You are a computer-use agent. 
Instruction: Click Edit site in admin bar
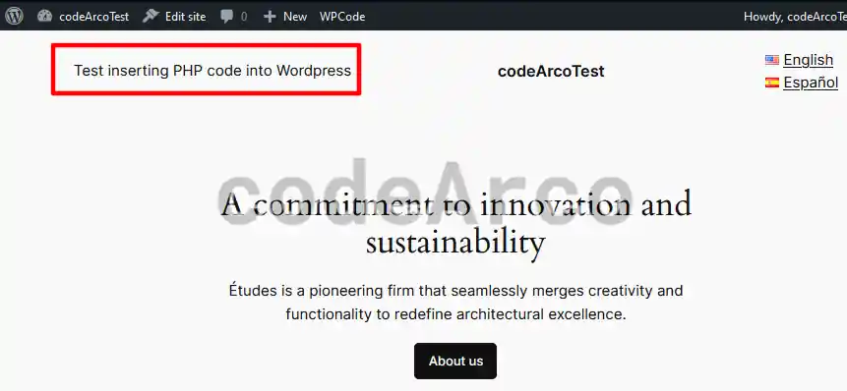click(174, 17)
